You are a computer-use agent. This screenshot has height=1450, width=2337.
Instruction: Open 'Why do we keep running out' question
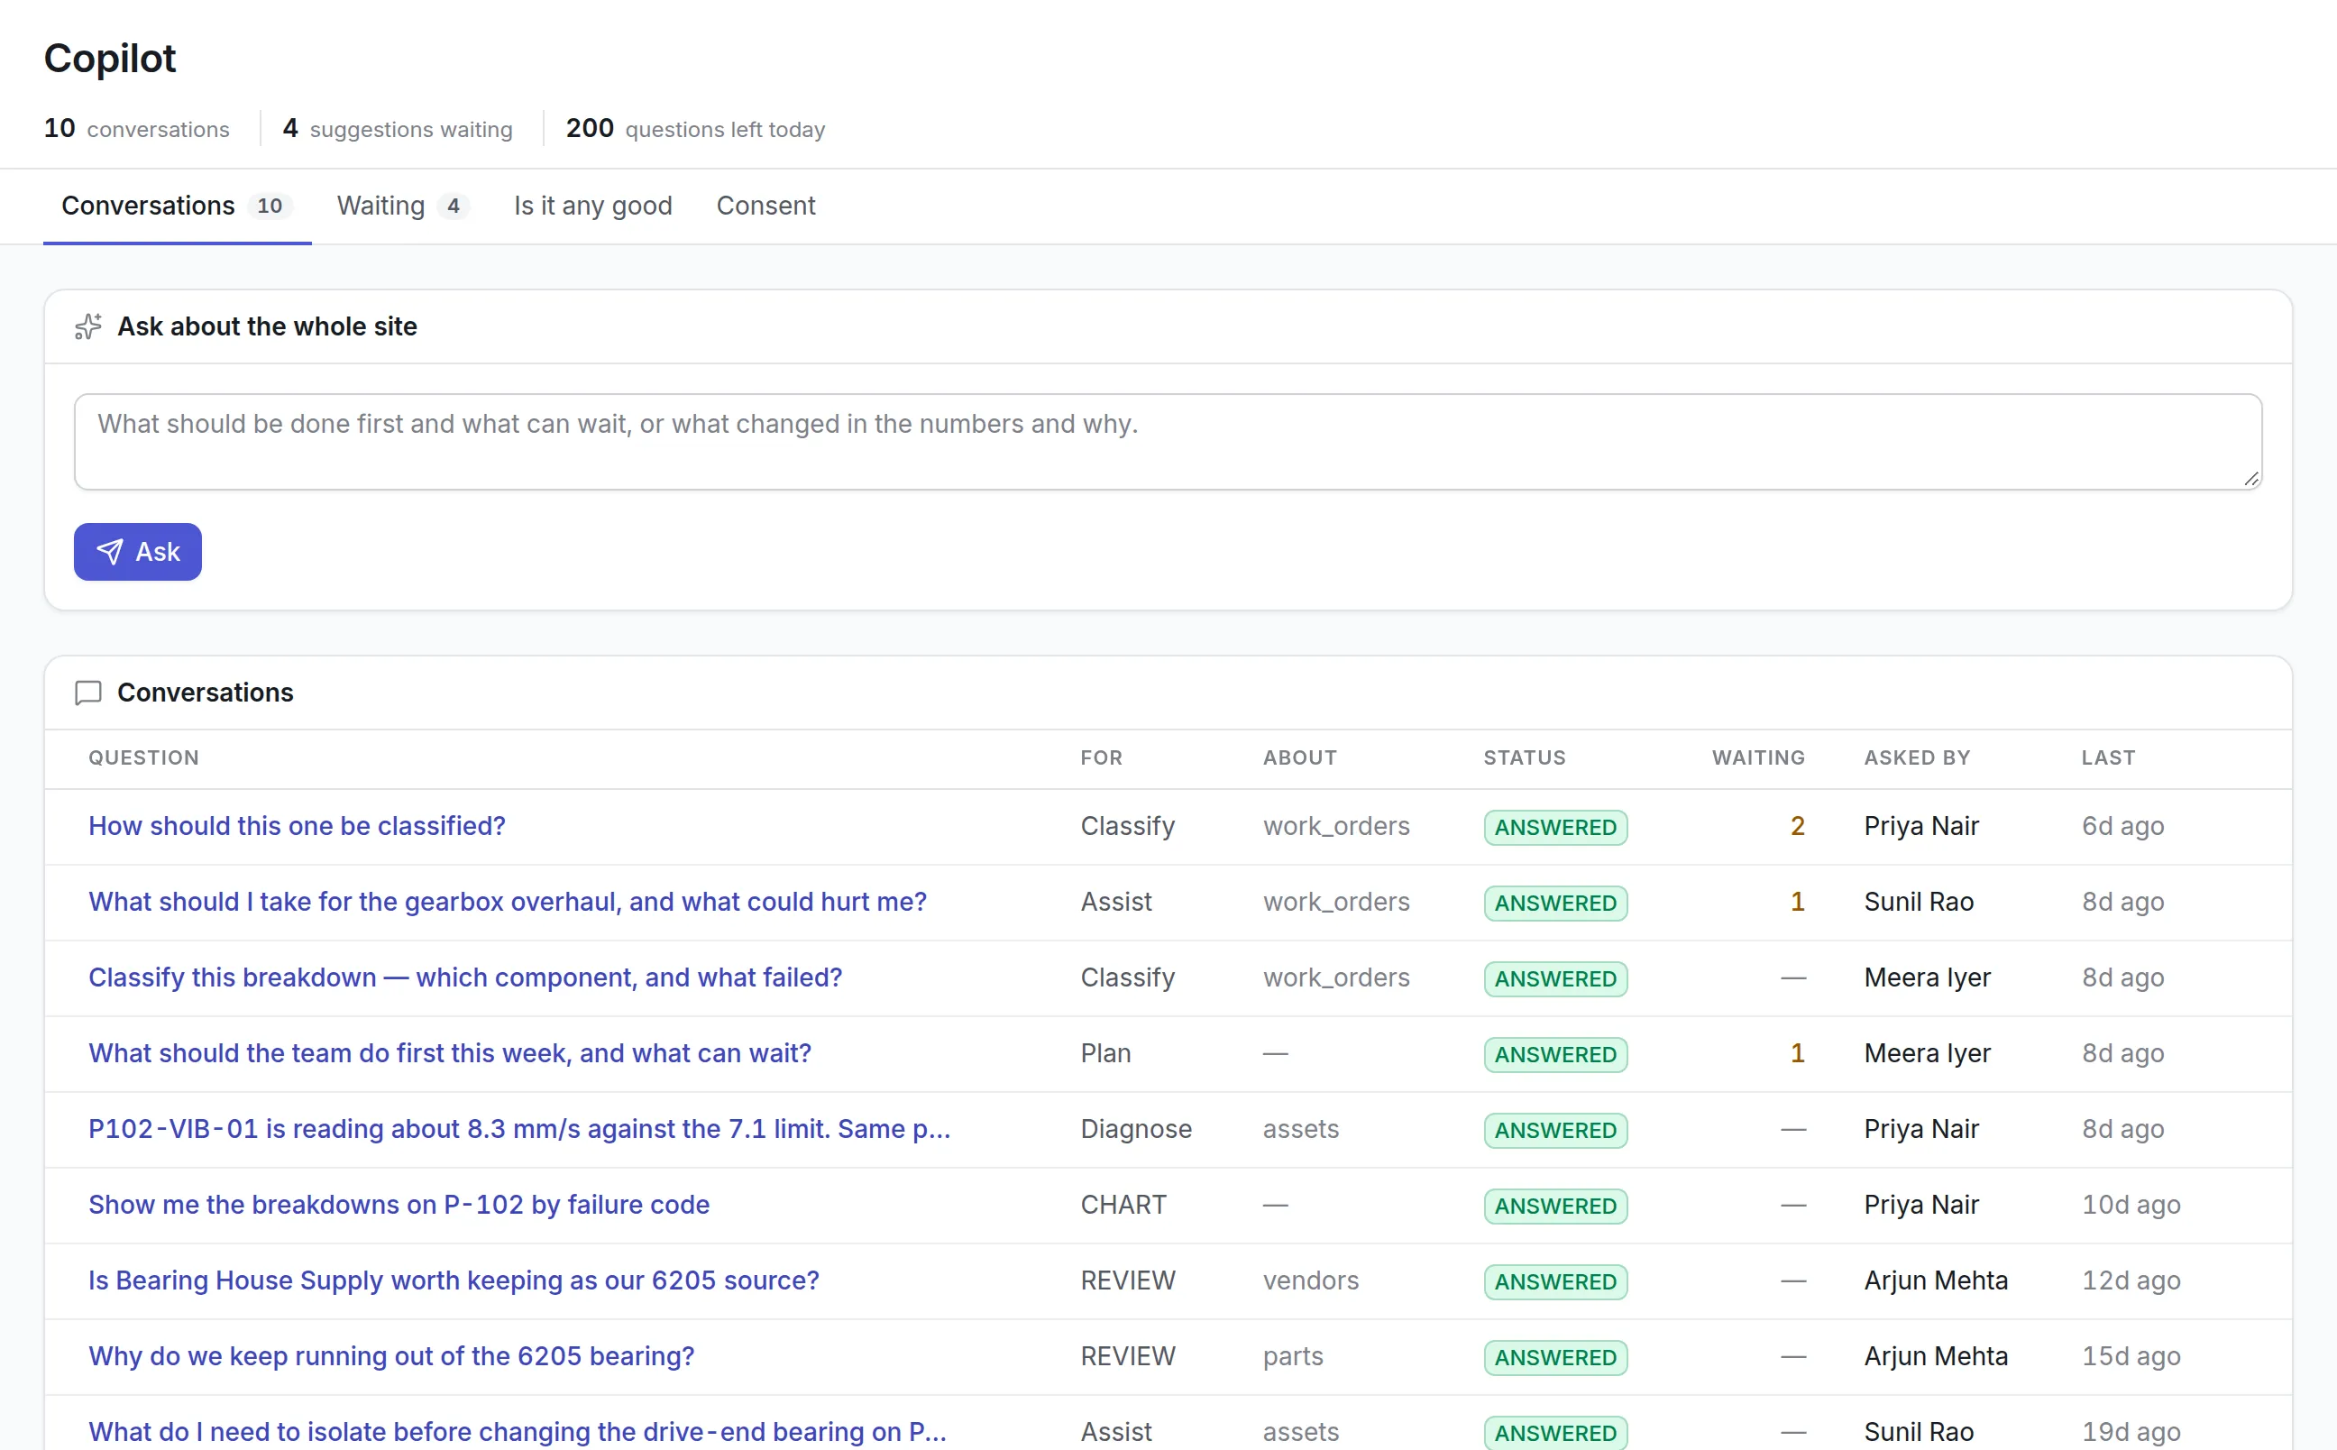(x=391, y=1356)
